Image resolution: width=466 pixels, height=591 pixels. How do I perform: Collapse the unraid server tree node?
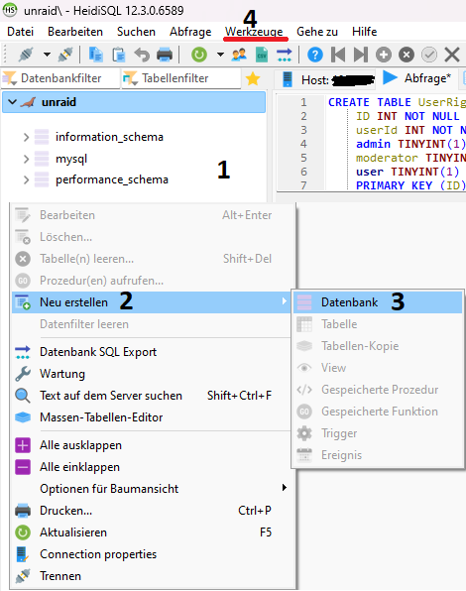point(12,102)
